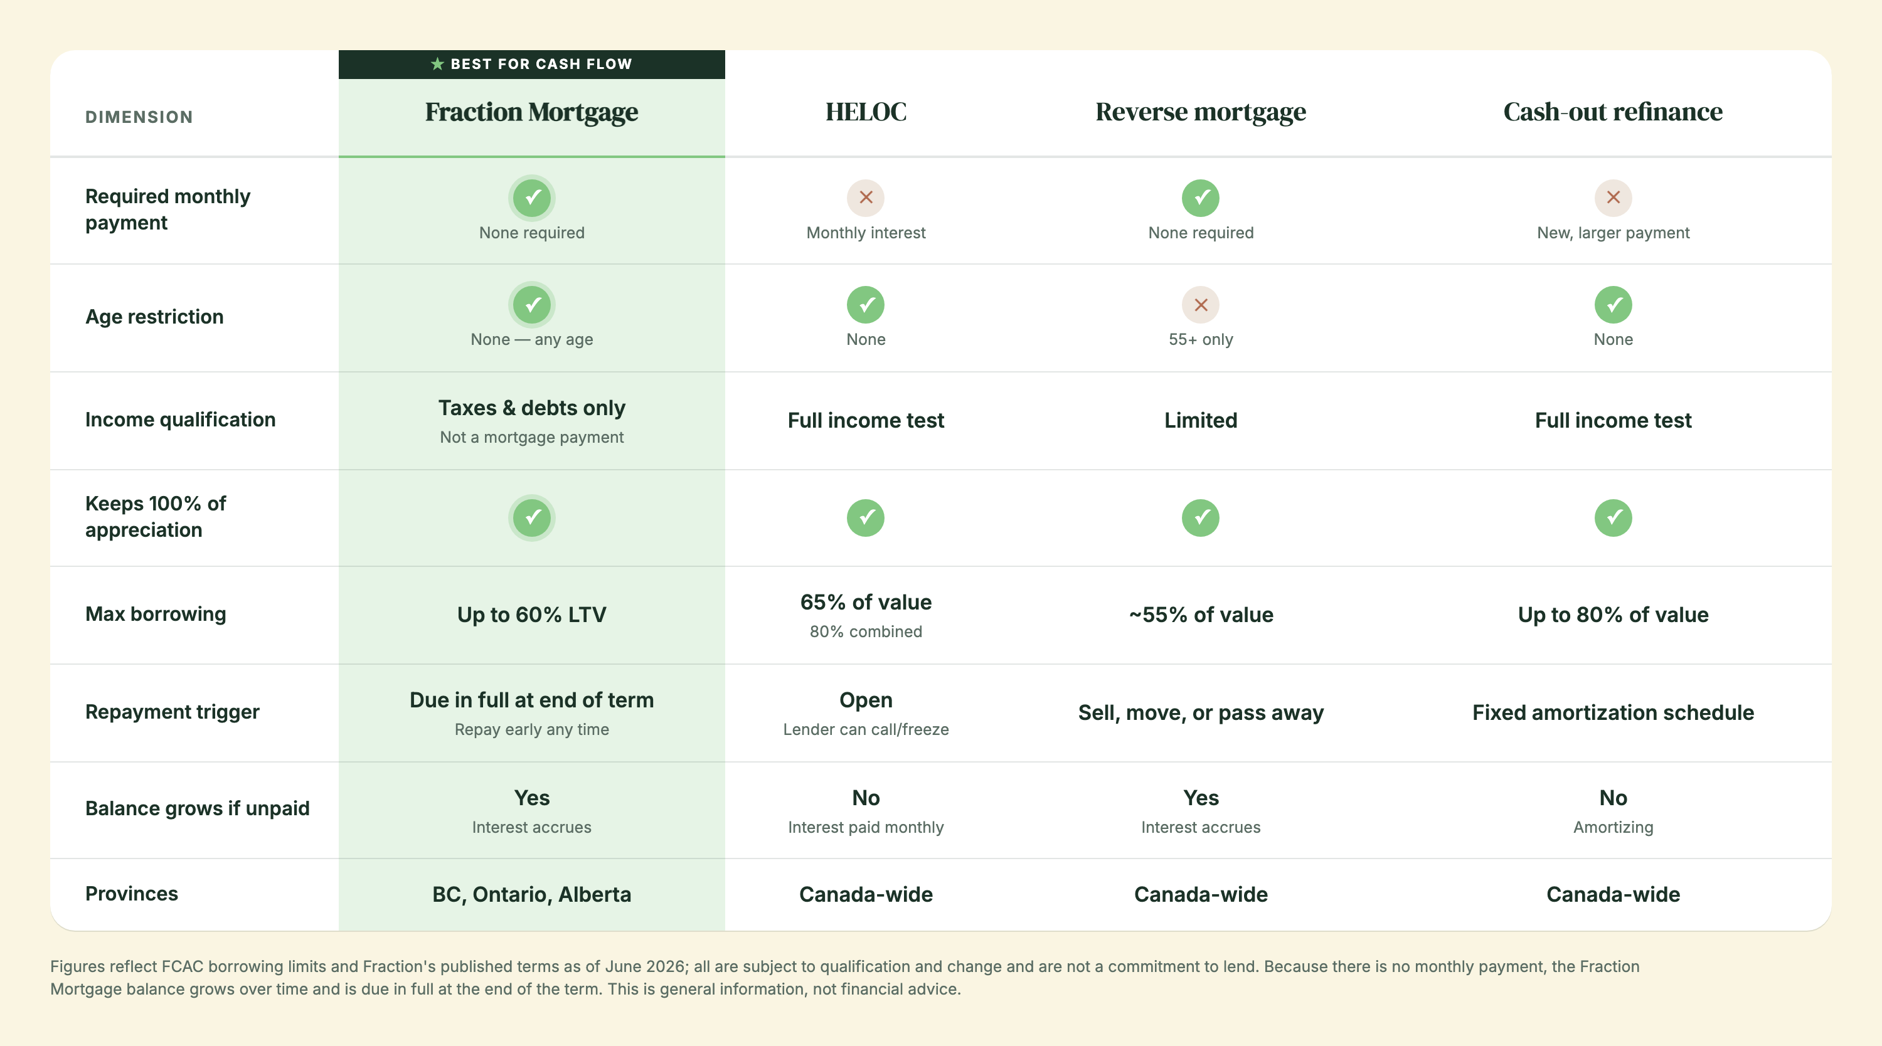The width and height of the screenshot is (1882, 1046).
Task: Click 'Up to 80% of value' cell
Action: pos(1613,615)
